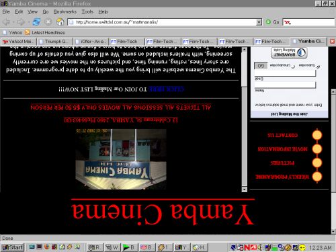The image size is (336, 252).
Task: Open the Windows Start button
Action: tap(12, 247)
